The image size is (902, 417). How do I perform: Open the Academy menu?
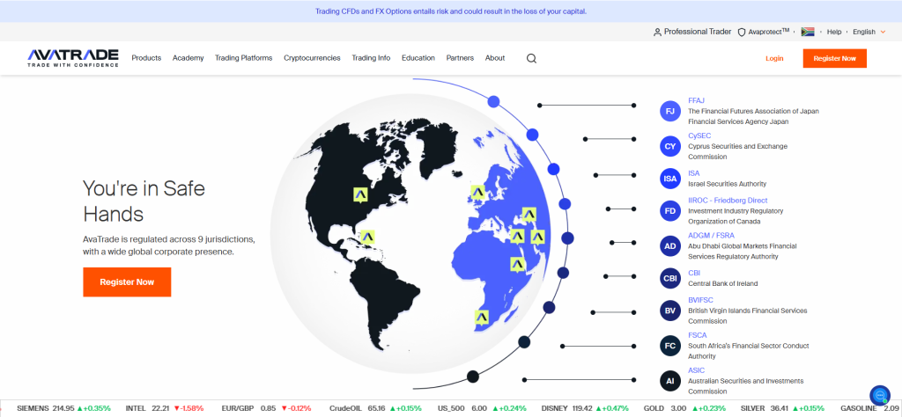[189, 58]
